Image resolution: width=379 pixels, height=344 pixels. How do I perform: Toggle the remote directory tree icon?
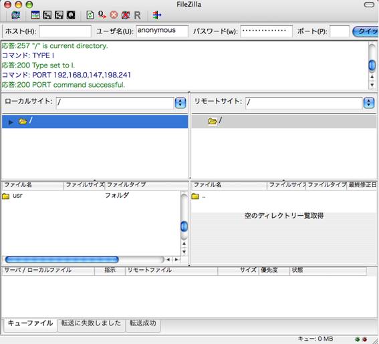tap(59, 15)
